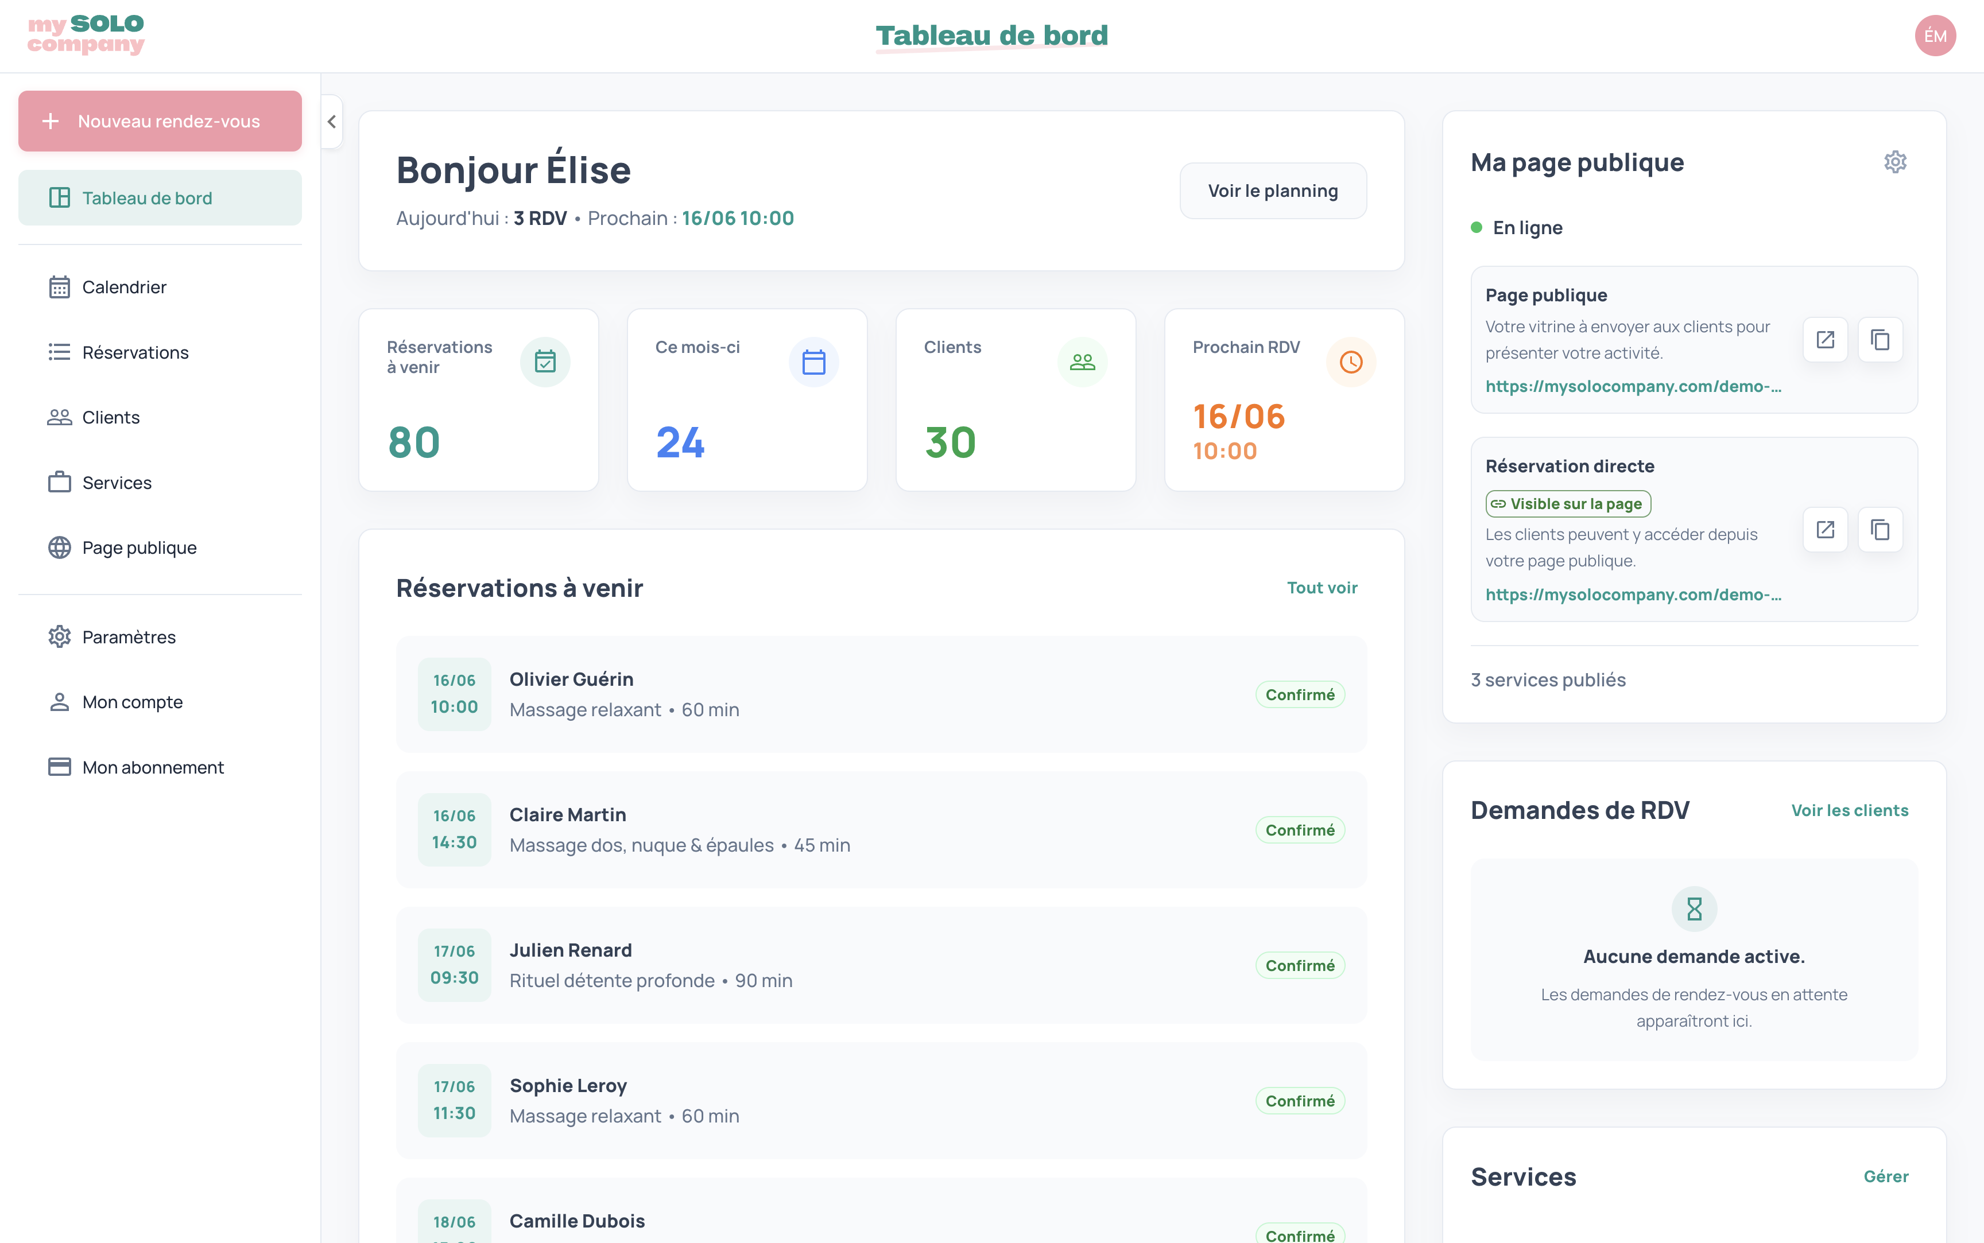Copy the Réservation directe link icon
1984x1243 pixels.
[x=1880, y=530]
